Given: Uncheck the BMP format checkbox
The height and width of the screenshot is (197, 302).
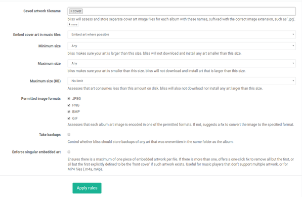Looking at the screenshot, I should tap(69, 111).
